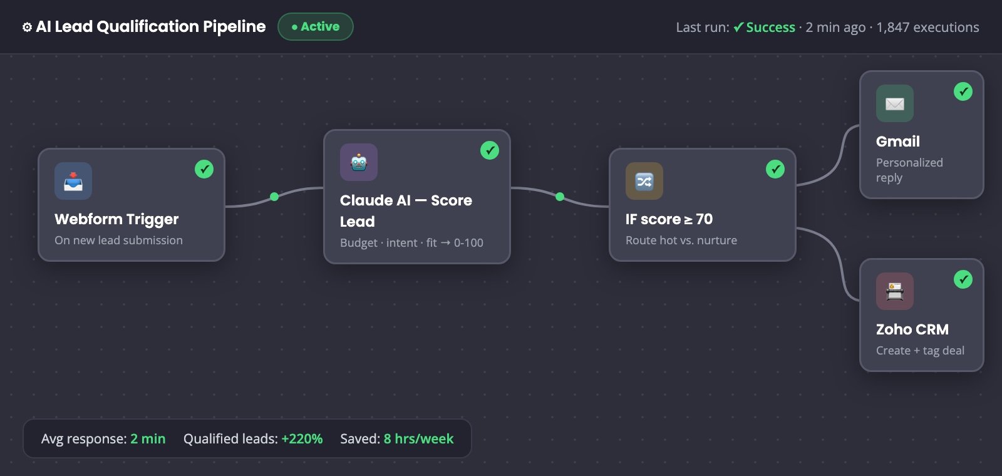Click the 'Qualified leads: +220%' stat

253,439
